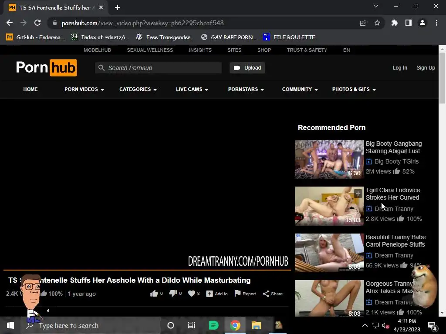
Task: Click the plus icon on the 15:03 thumbnail
Action: (x=358, y=194)
